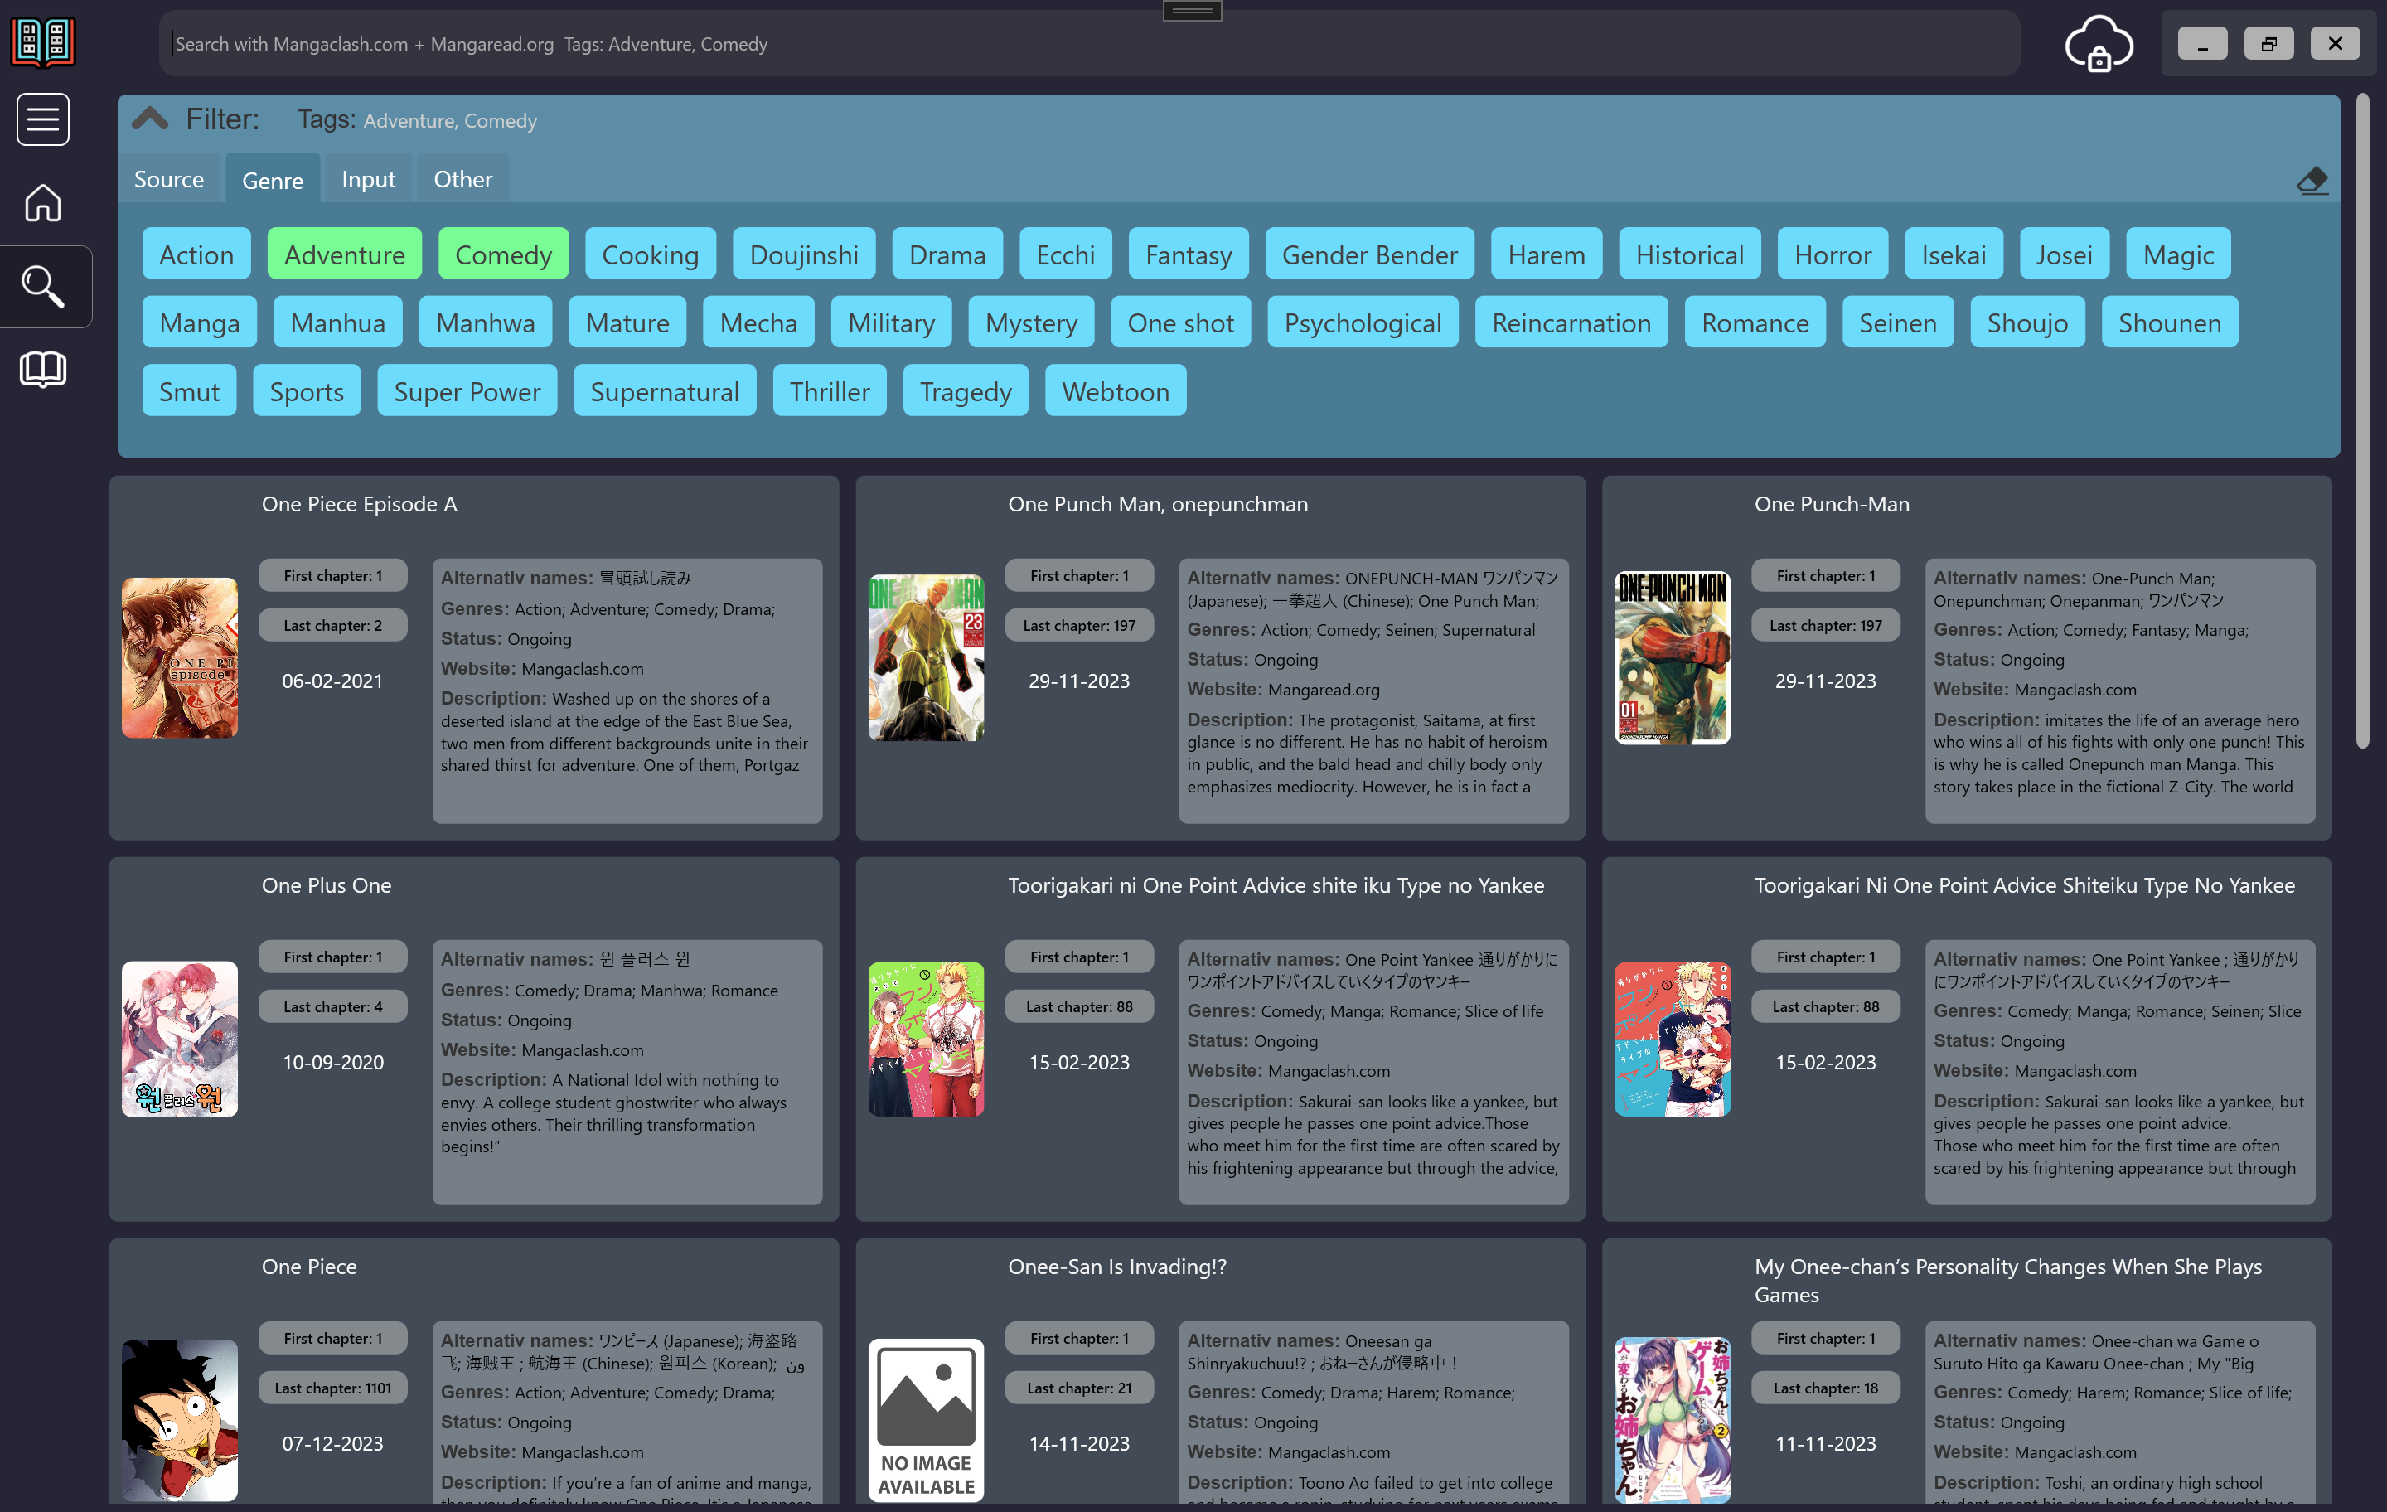This screenshot has width=2387, height=1512.
Task: Deselect the Adventure genre tag
Action: pos(344,254)
